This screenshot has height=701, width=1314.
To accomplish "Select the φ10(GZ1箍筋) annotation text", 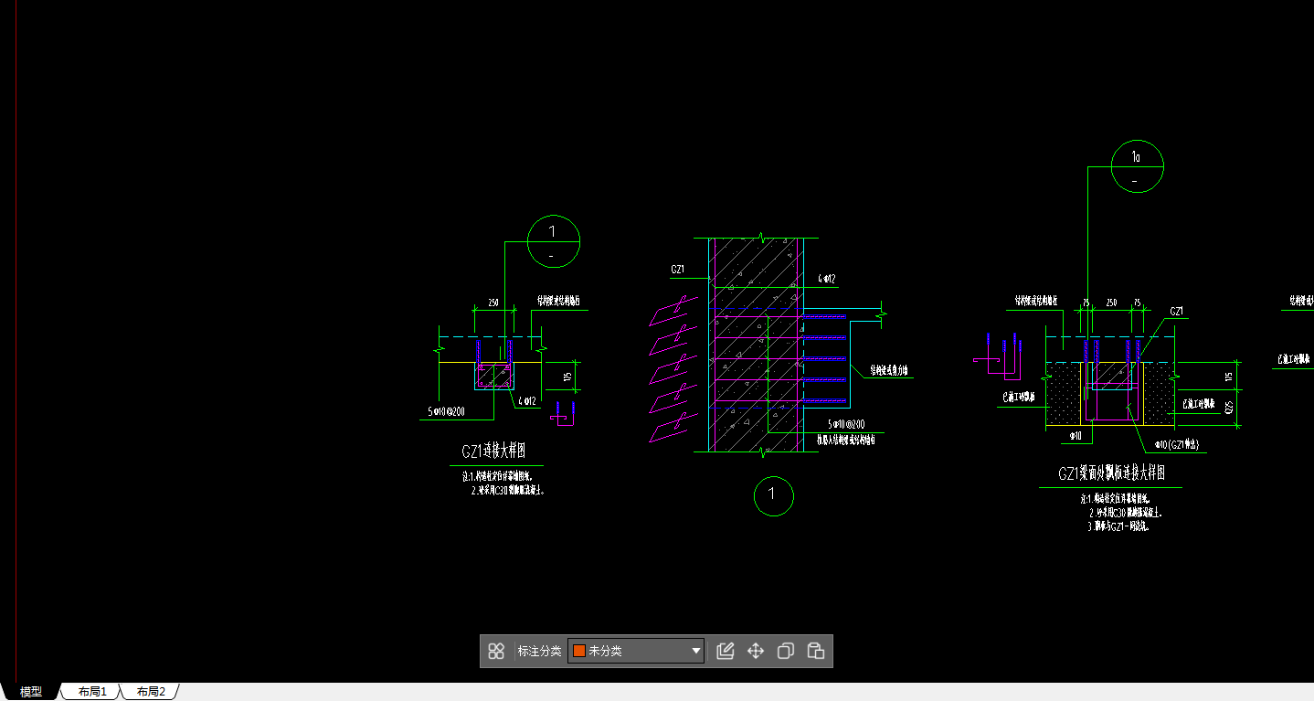I will coord(1177,445).
